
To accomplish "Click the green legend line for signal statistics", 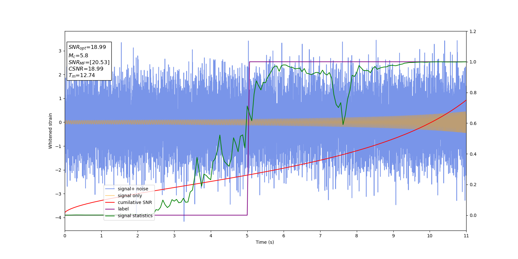I will click(x=110, y=216).
